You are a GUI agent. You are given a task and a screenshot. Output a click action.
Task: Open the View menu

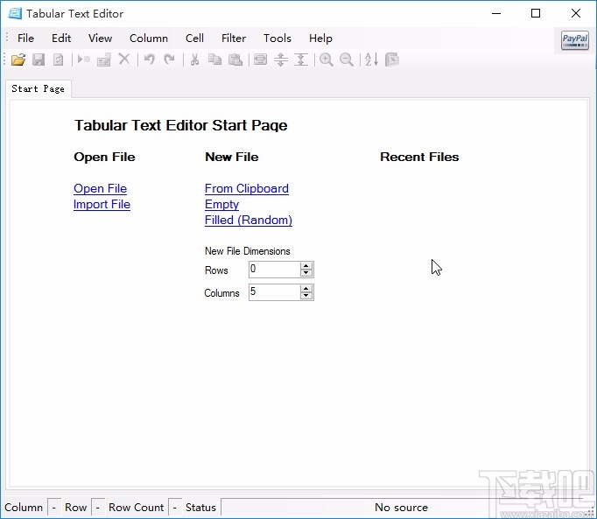tap(100, 39)
